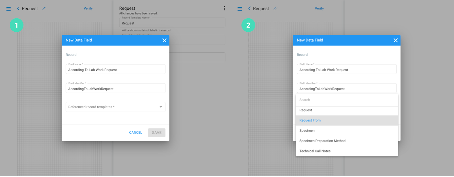Select Request option in dropdown list
Viewport: 454px width, 177px height.
[347, 110]
